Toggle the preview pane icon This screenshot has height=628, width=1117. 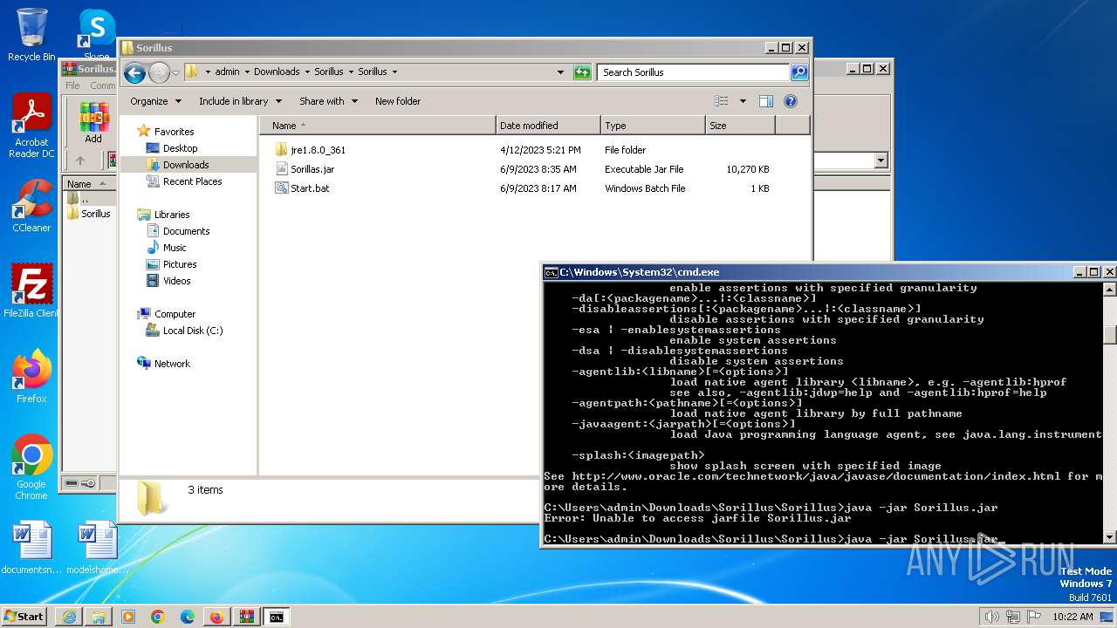[x=765, y=101]
